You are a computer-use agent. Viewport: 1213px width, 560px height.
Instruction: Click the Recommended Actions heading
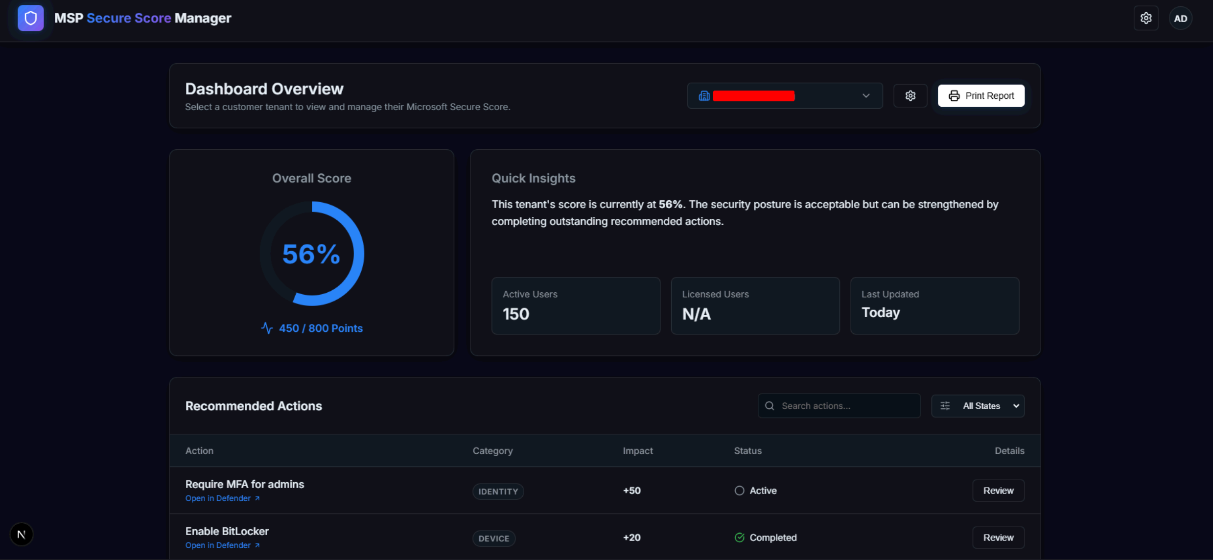point(254,406)
